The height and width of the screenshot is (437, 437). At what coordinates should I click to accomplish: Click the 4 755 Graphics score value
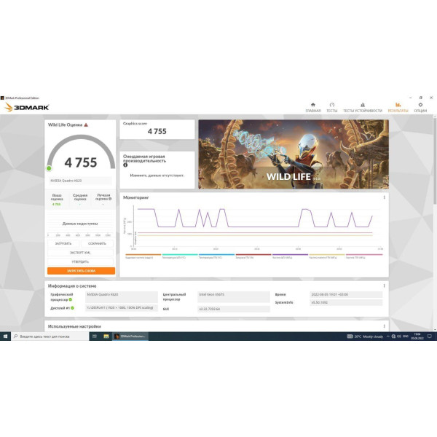pyautogui.click(x=157, y=131)
